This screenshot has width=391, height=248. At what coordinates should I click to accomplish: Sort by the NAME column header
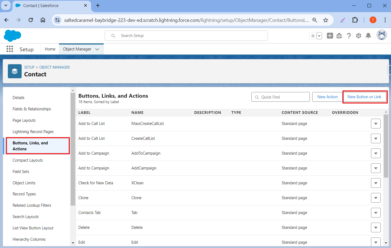pos(137,113)
